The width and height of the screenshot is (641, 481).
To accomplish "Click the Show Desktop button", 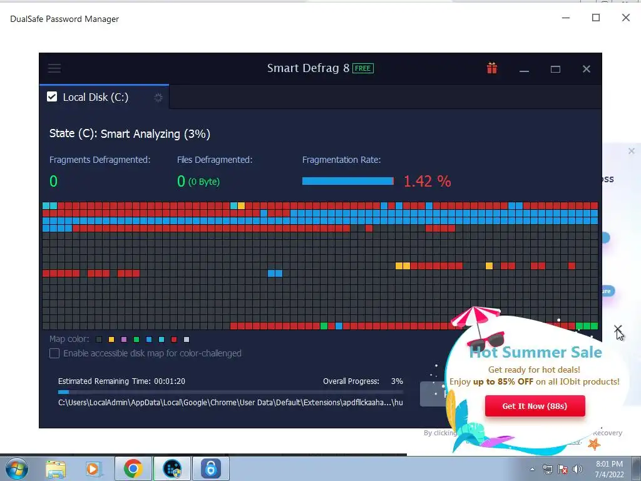I will 637,468.
